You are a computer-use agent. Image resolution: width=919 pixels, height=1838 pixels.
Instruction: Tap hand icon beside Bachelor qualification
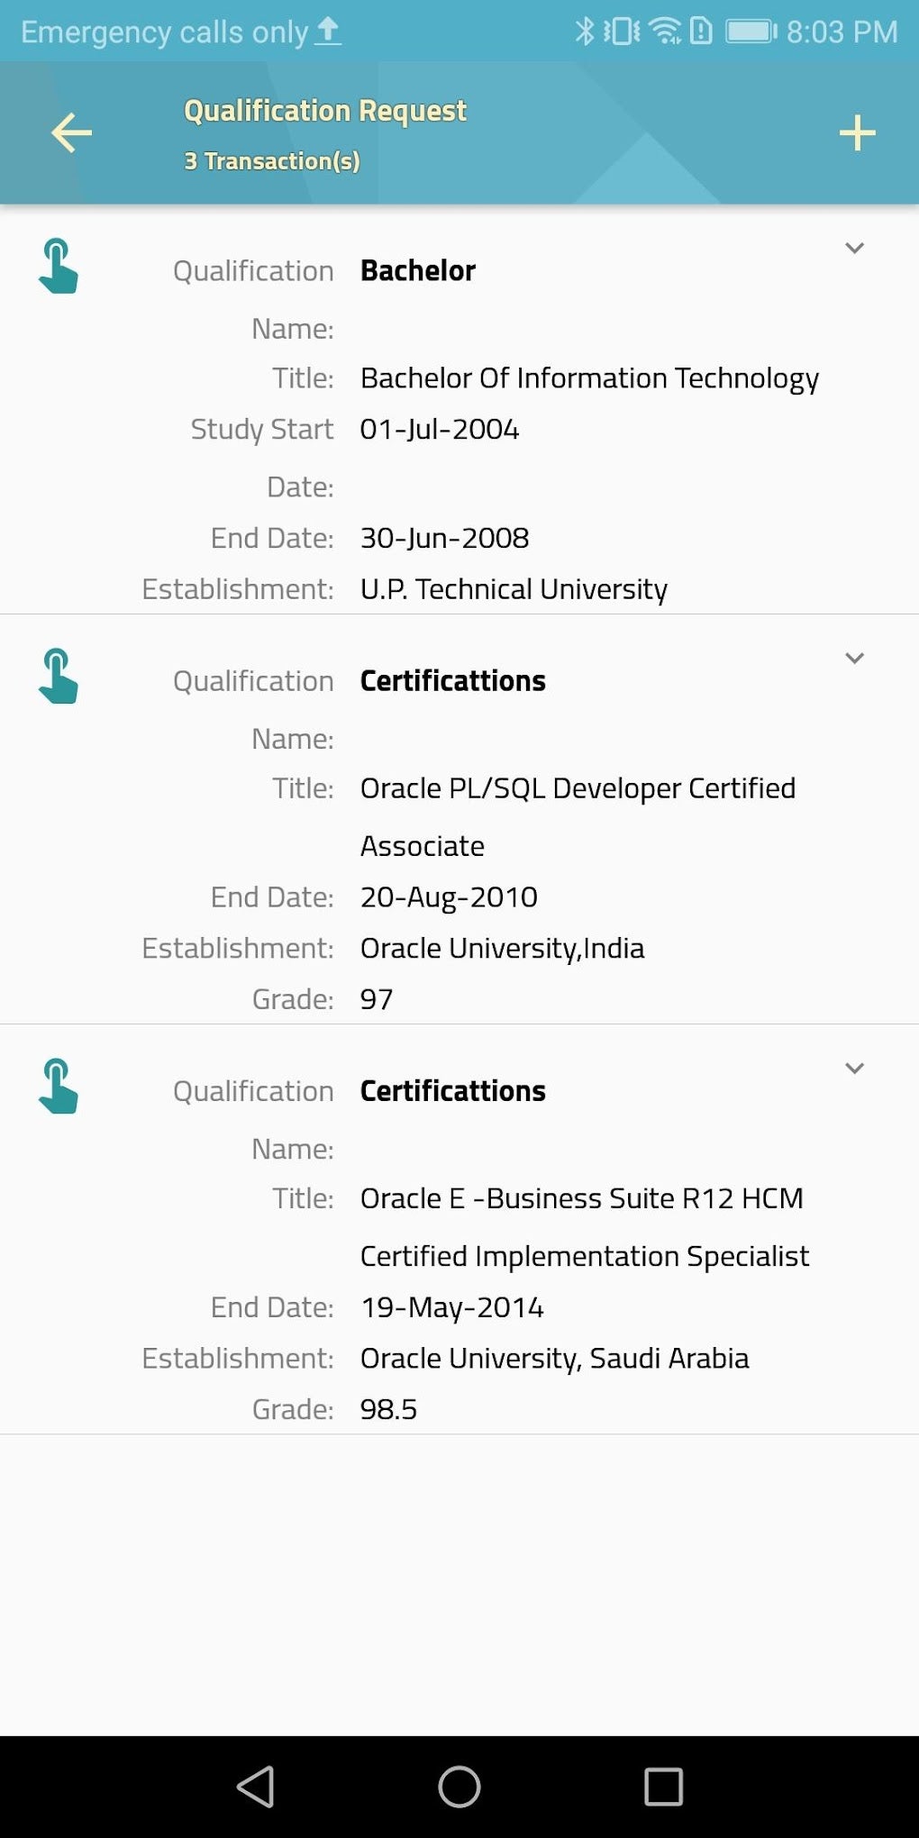point(59,266)
